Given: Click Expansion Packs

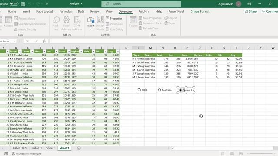Looking at the screenshot, I should pyautogui.click(x=151, y=23).
